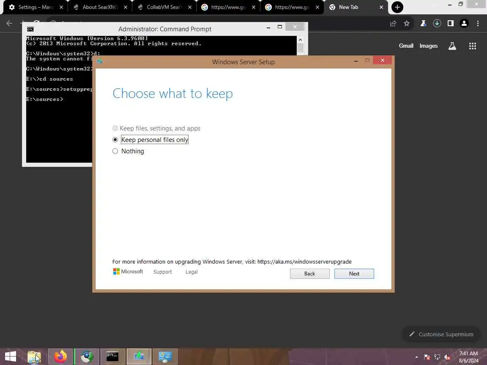Open the downloads icon in browser toolbar

click(x=437, y=23)
